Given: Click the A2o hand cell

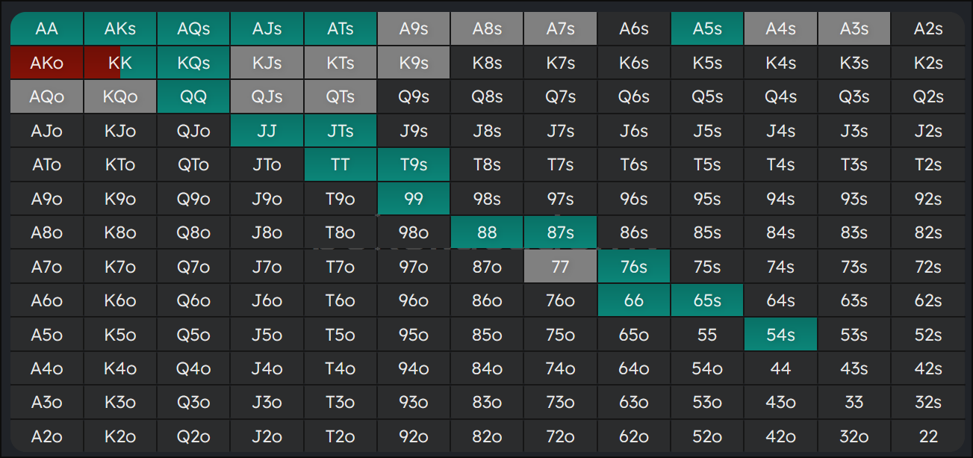Looking at the screenshot, I should point(46,436).
